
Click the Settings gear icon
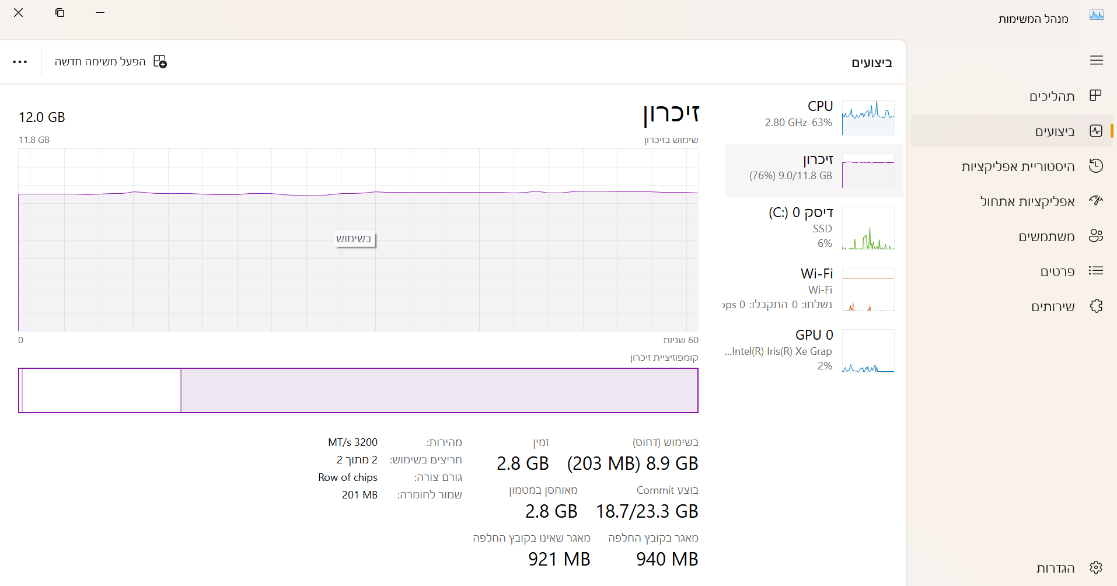click(x=1095, y=567)
